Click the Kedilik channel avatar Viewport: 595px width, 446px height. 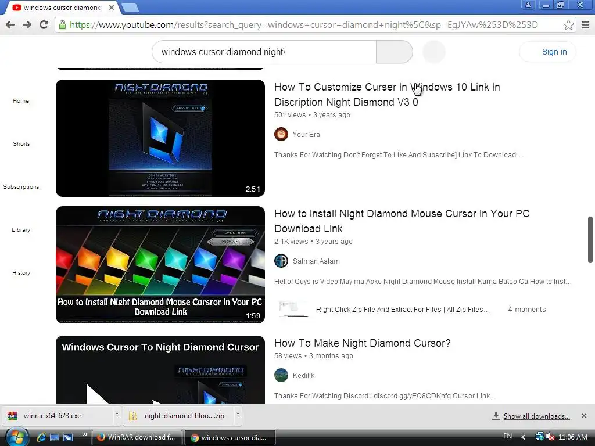pos(281,375)
